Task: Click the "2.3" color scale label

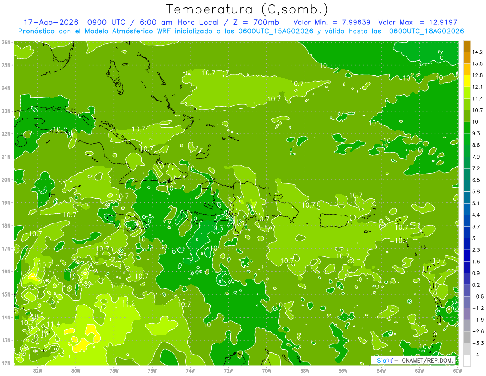Action: [x=476, y=250]
